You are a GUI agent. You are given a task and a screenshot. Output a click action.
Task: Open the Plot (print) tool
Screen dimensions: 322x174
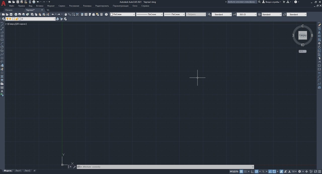16,14
